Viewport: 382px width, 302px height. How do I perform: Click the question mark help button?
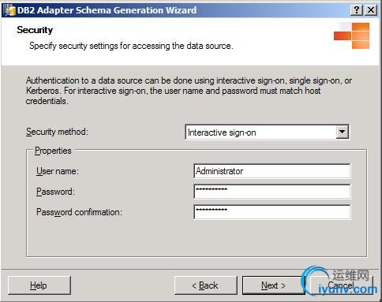357,10
